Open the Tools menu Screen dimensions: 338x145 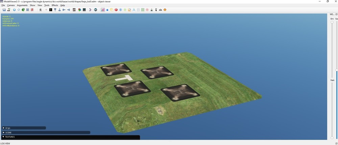coord(47,5)
